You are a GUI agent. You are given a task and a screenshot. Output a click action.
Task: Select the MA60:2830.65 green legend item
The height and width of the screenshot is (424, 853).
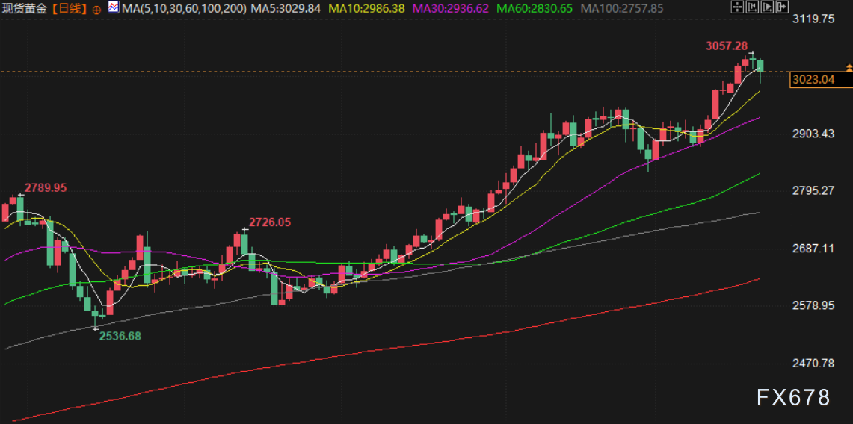[535, 9]
